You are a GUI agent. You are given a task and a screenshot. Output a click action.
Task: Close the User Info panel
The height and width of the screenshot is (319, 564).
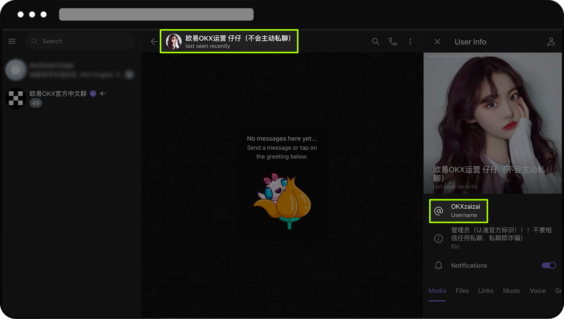[437, 42]
